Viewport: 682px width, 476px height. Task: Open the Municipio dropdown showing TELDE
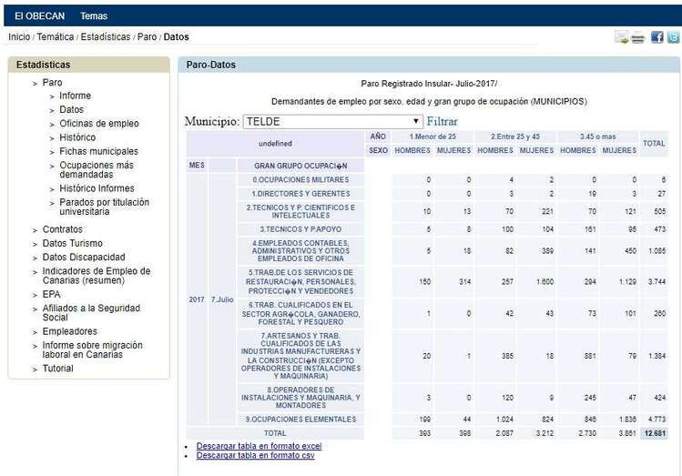(x=333, y=121)
